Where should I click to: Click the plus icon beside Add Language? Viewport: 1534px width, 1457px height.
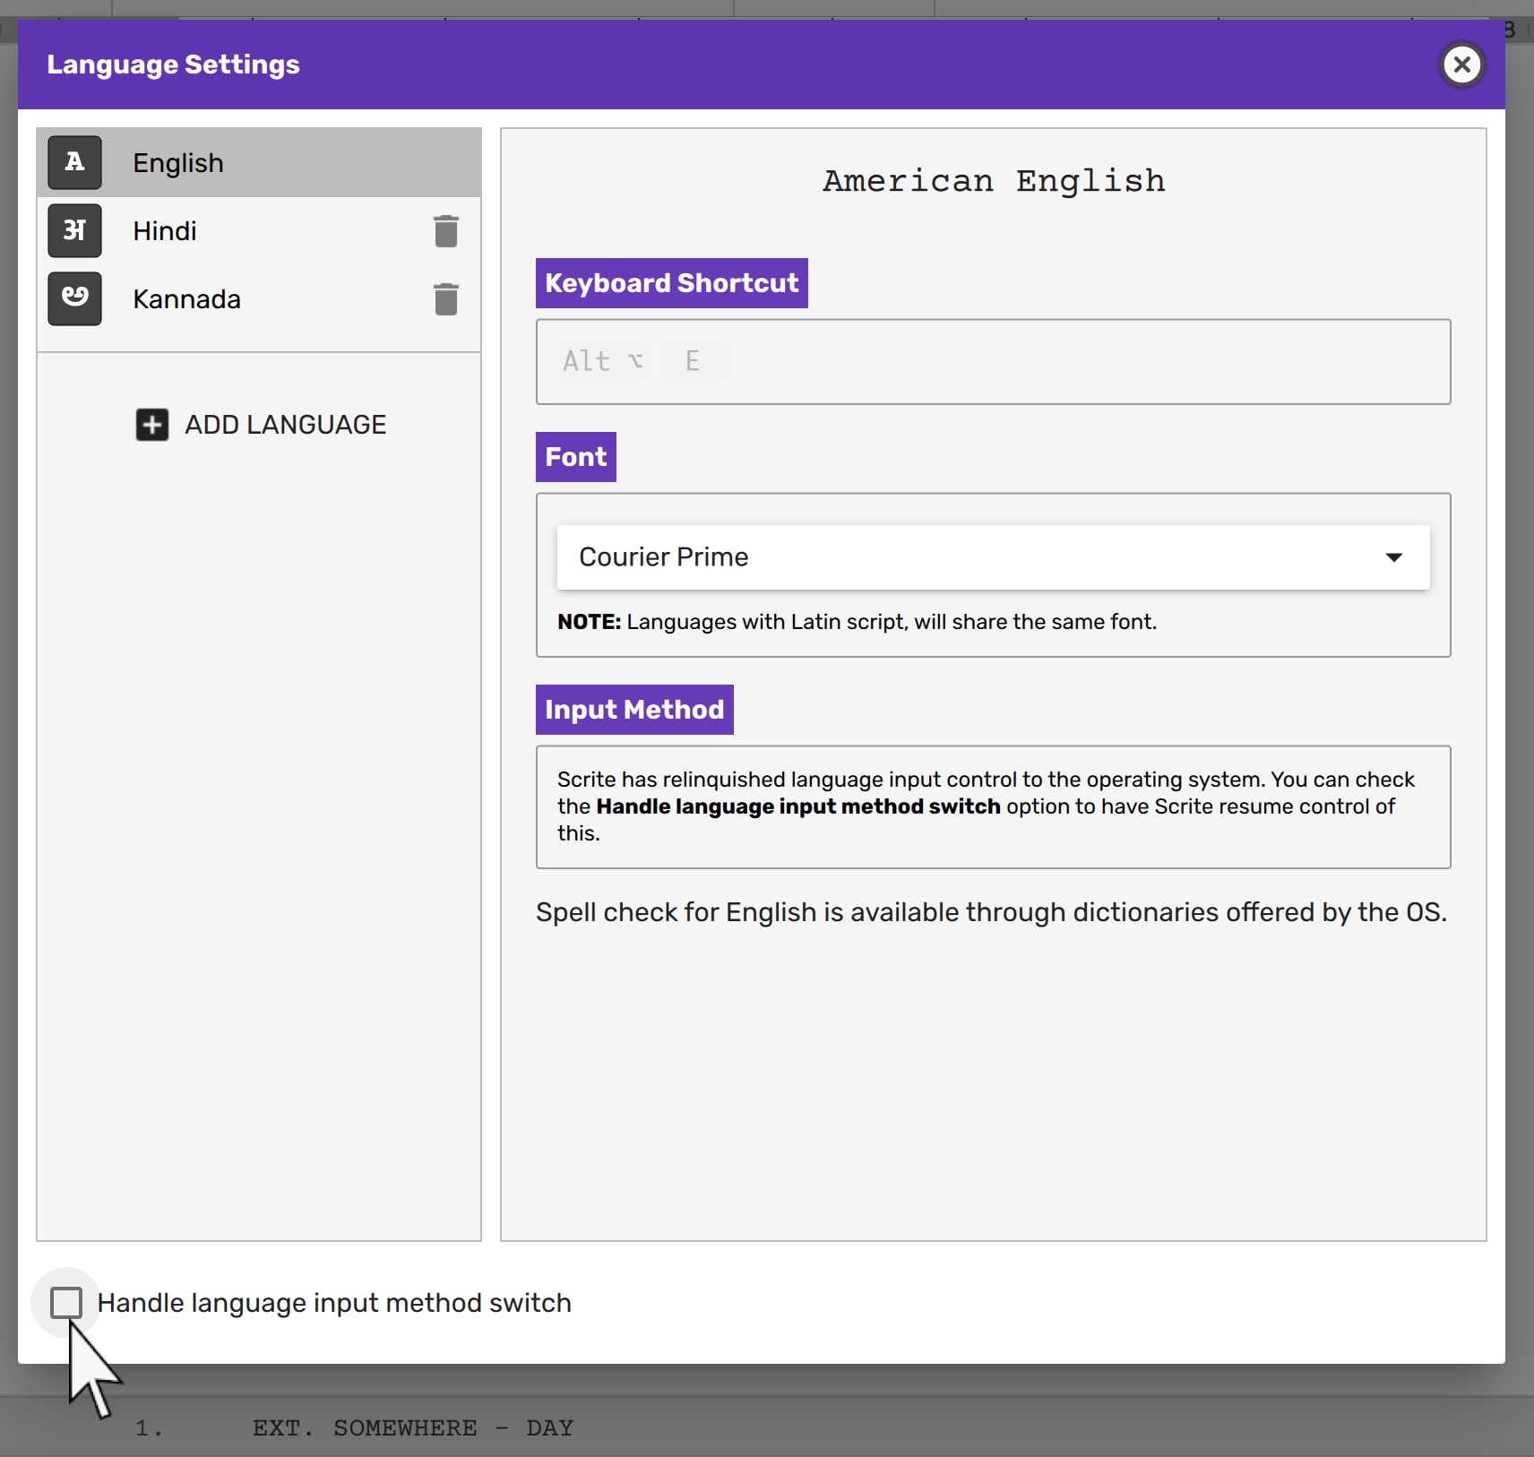coord(152,425)
